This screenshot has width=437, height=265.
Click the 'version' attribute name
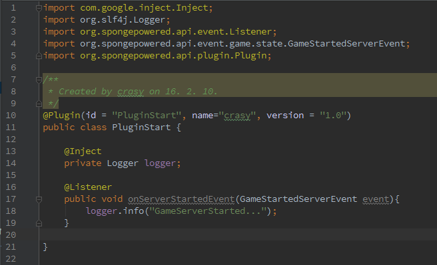285,116
